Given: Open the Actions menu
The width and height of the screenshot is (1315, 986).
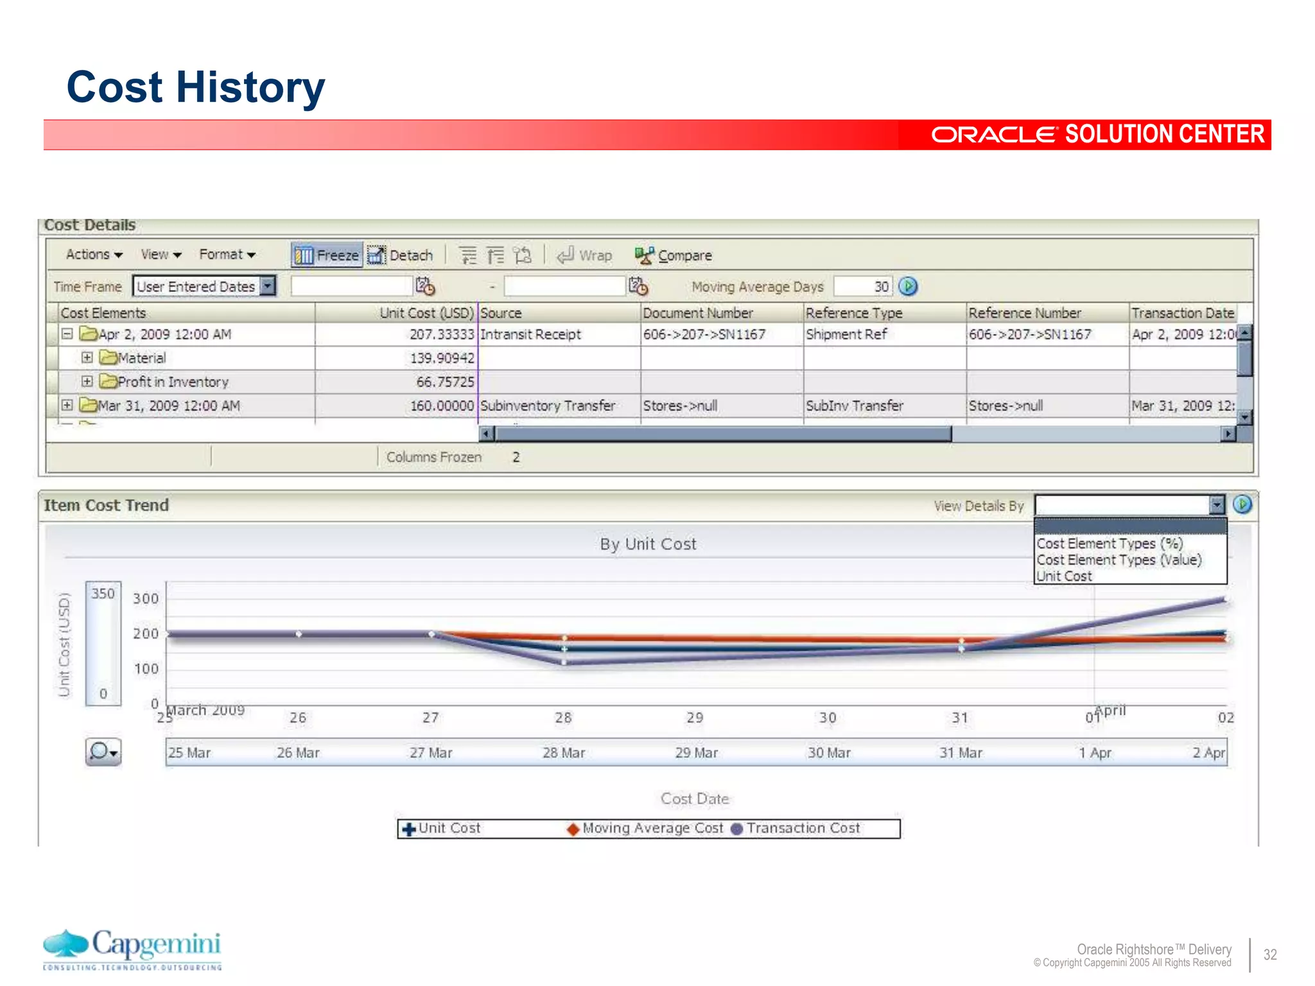Looking at the screenshot, I should tap(94, 255).
